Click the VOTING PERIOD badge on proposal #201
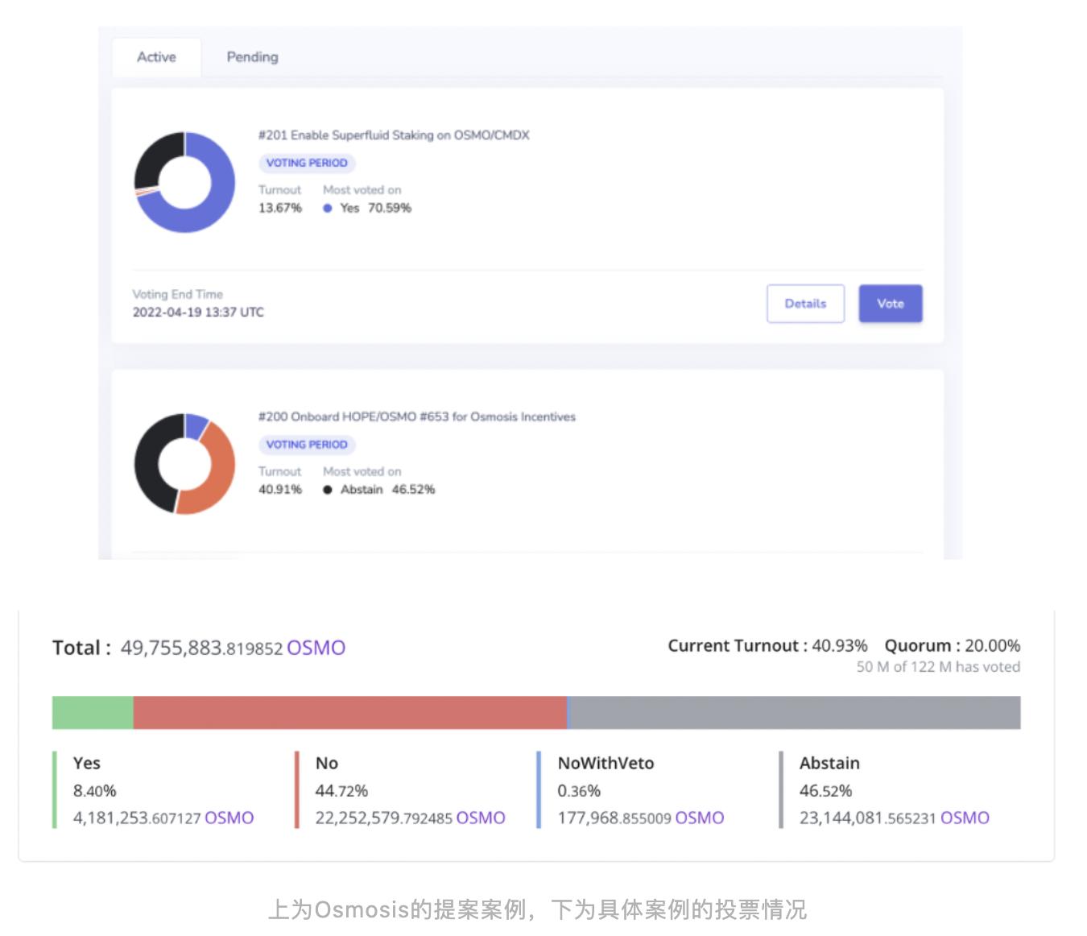Viewport: 1087px width, 936px height. click(307, 163)
